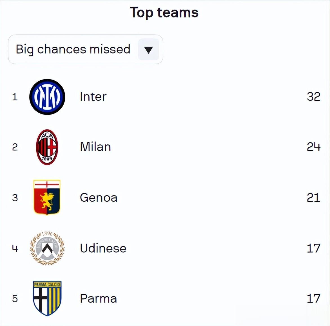Open the Inter team link
Screen dimensions: 330x326
(93, 97)
